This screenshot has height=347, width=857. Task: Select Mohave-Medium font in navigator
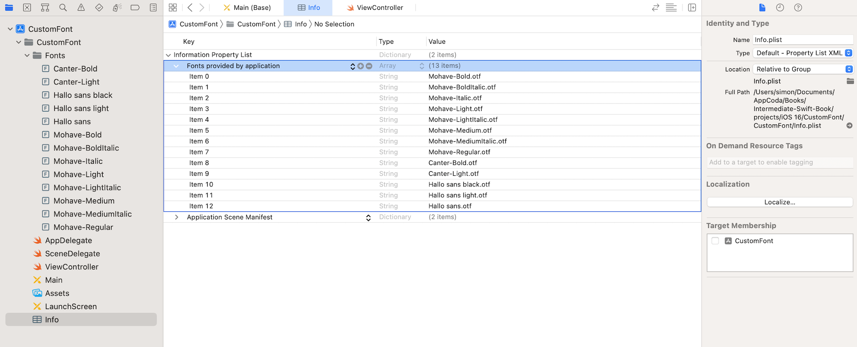point(84,201)
